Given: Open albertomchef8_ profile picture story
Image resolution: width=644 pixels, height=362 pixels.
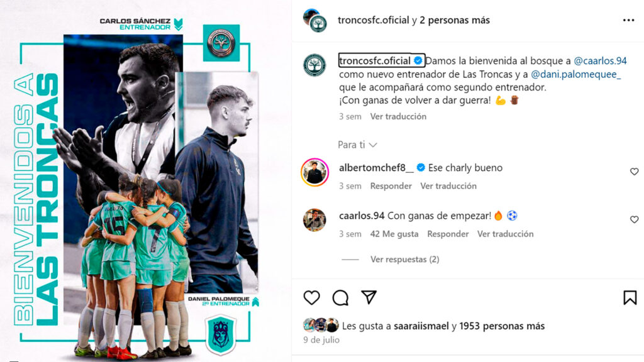Looking at the screenshot, I should 314,172.
